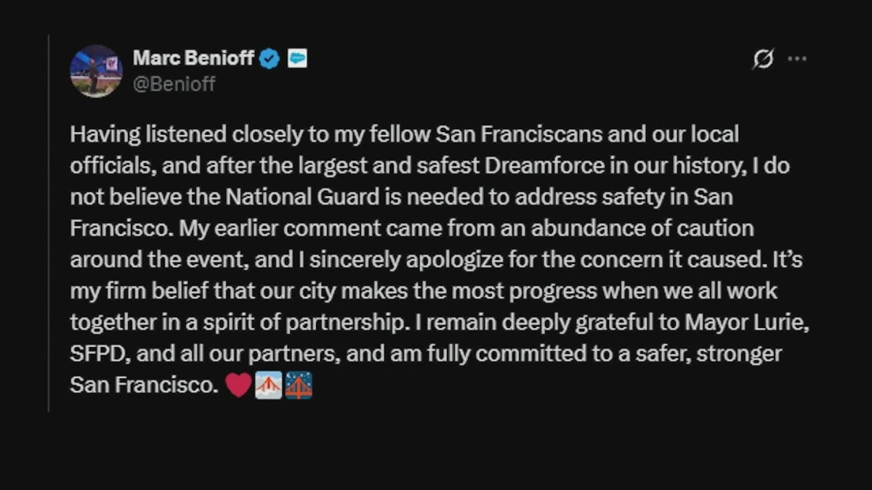Click the SFPD text
This screenshot has height=490, width=872.
(x=98, y=354)
